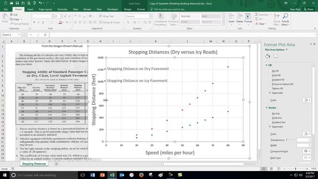
Task: Collapse the ribbon with the arrow
Action: [x=315, y=29]
